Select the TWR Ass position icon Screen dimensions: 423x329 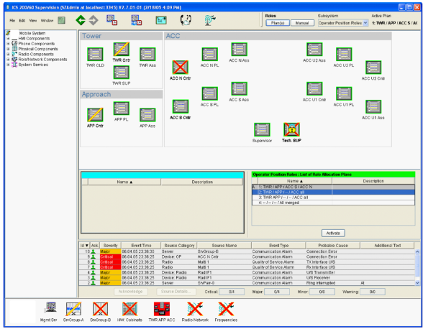[x=147, y=55]
